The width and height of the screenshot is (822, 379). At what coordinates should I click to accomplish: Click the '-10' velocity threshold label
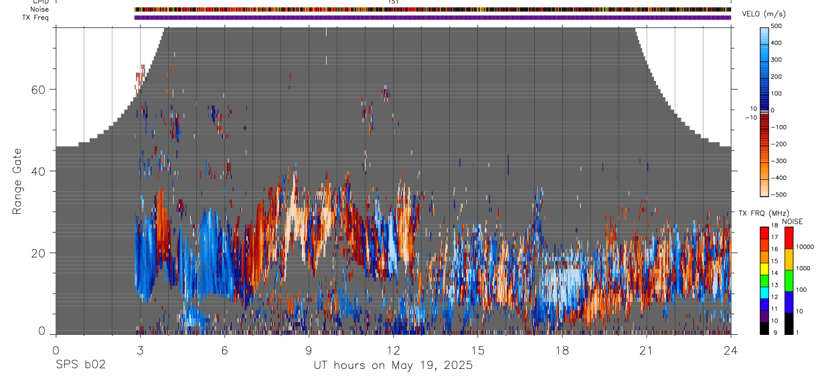751,118
